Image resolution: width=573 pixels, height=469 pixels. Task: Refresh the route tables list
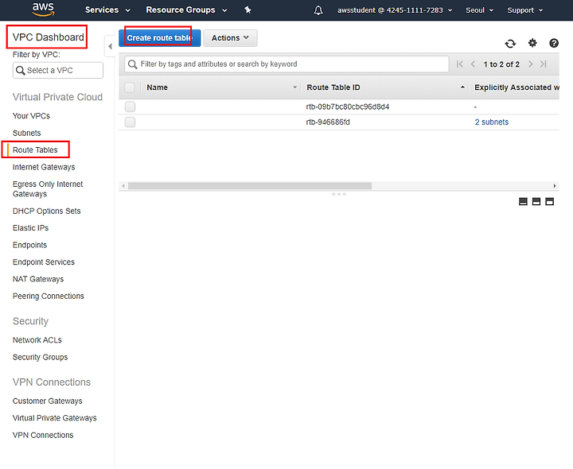[510, 44]
